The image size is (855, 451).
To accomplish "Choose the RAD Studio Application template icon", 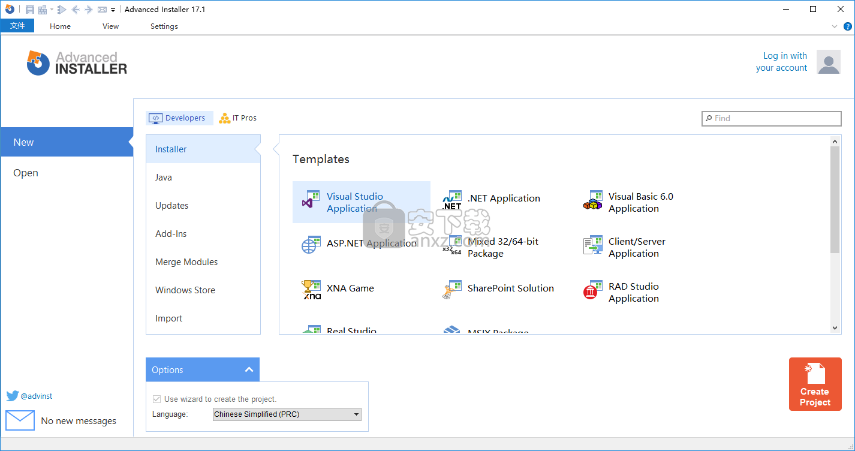I will (592, 290).
